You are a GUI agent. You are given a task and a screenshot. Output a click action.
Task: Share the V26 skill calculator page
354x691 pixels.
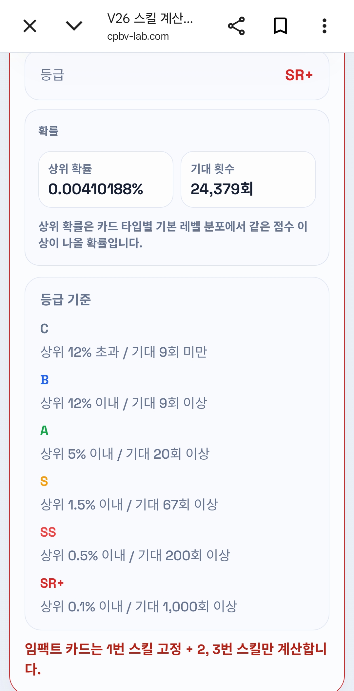[236, 26]
